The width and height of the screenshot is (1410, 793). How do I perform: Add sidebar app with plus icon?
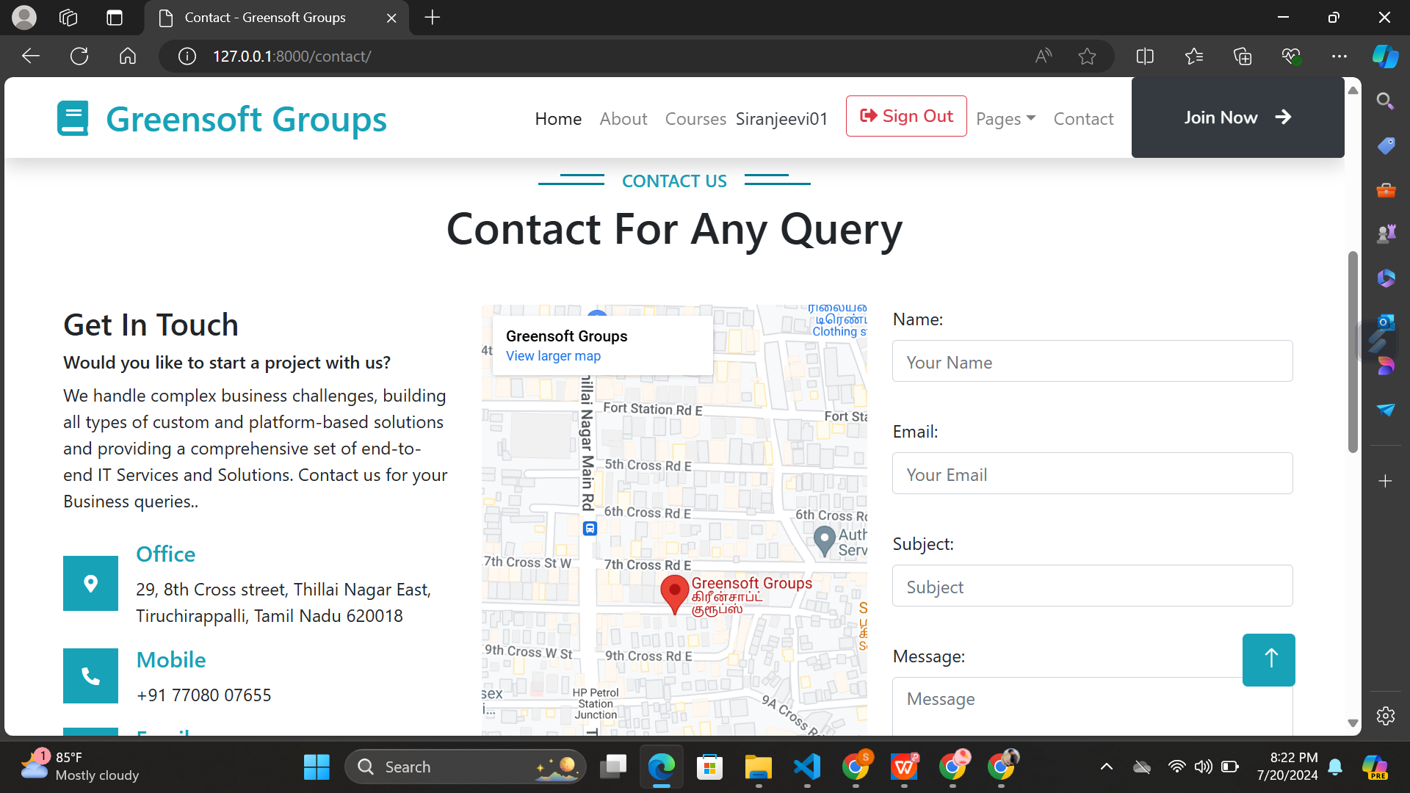(x=1386, y=481)
